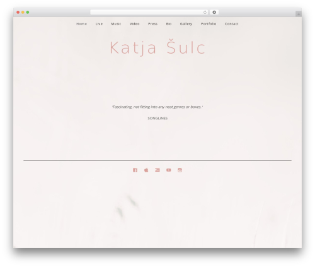
Task: Open the Apple Music icon link
Action: click(x=146, y=170)
